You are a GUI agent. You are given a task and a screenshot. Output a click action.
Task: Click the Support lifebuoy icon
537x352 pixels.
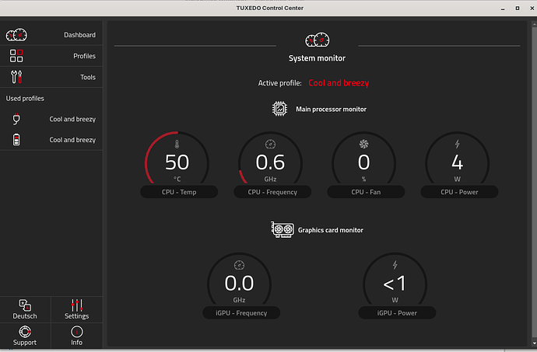pyautogui.click(x=25, y=332)
